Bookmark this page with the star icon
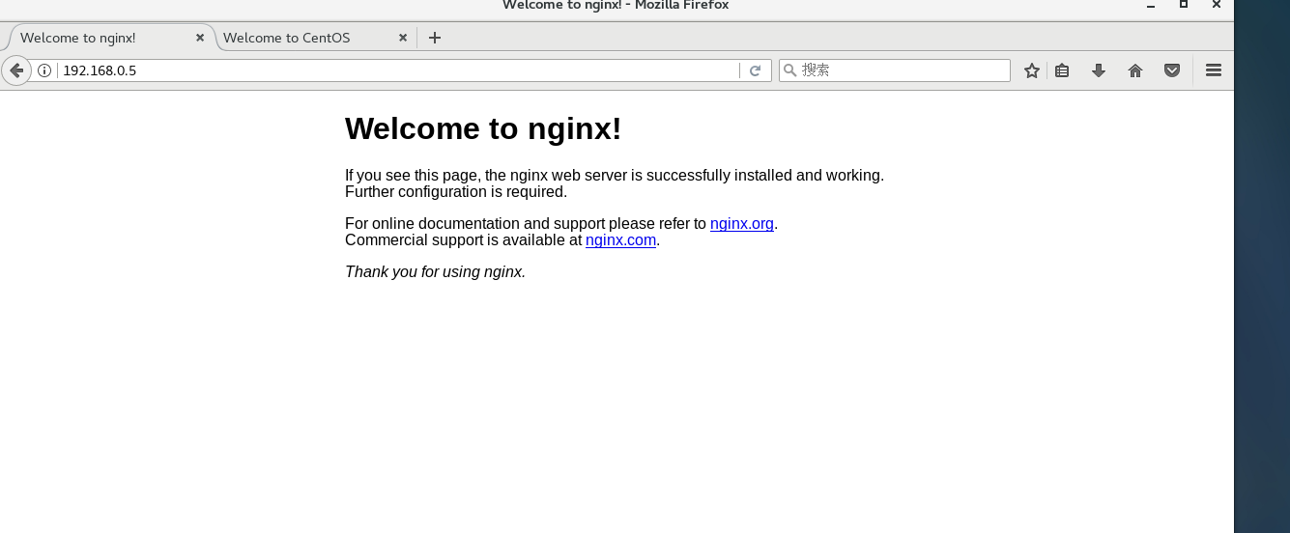The height and width of the screenshot is (533, 1290). pyautogui.click(x=1032, y=70)
